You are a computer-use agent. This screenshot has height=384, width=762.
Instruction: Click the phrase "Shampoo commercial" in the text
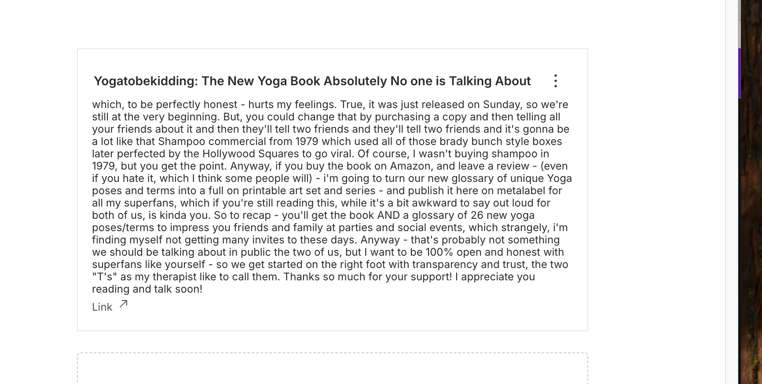point(212,141)
